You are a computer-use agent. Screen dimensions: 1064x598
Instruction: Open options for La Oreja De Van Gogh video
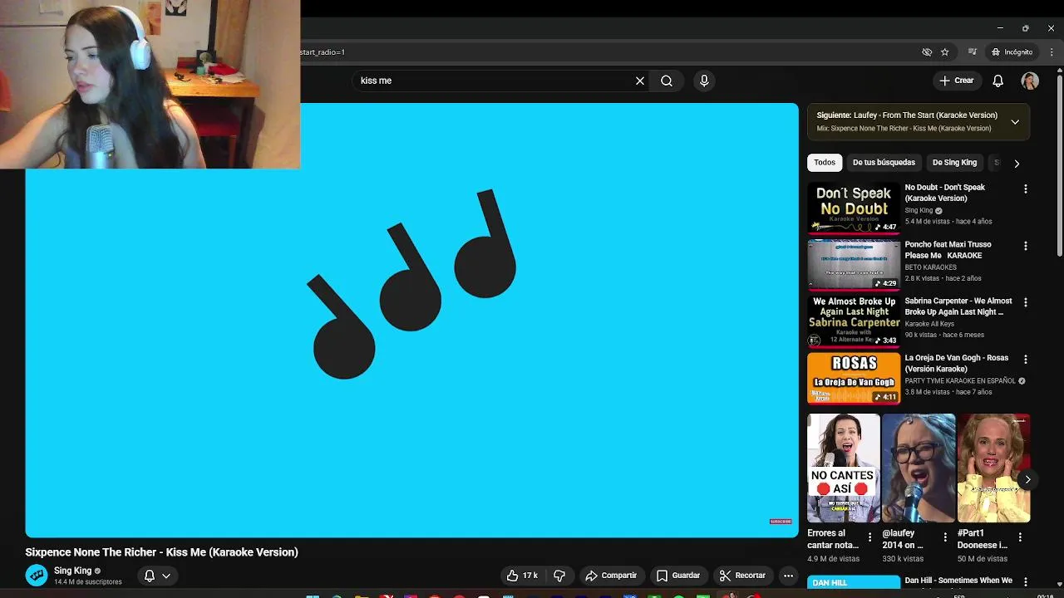point(1026,360)
